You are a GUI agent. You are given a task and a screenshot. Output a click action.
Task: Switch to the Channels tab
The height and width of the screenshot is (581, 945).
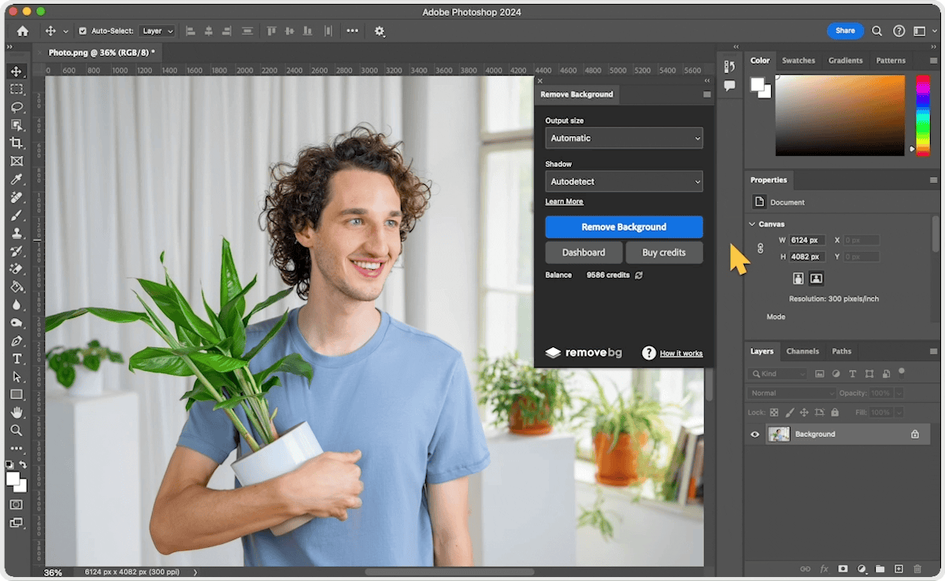(802, 351)
